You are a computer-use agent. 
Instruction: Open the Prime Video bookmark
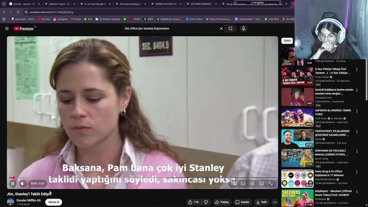point(194,19)
